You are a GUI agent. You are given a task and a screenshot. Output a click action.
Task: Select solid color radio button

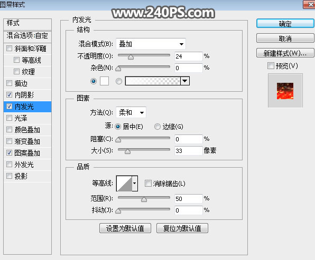(94, 81)
